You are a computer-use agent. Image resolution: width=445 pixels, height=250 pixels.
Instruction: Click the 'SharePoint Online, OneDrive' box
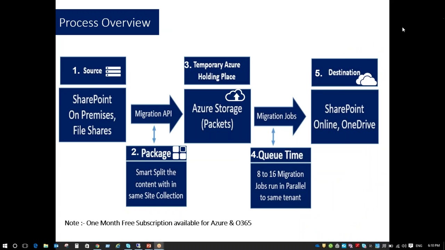345,117
